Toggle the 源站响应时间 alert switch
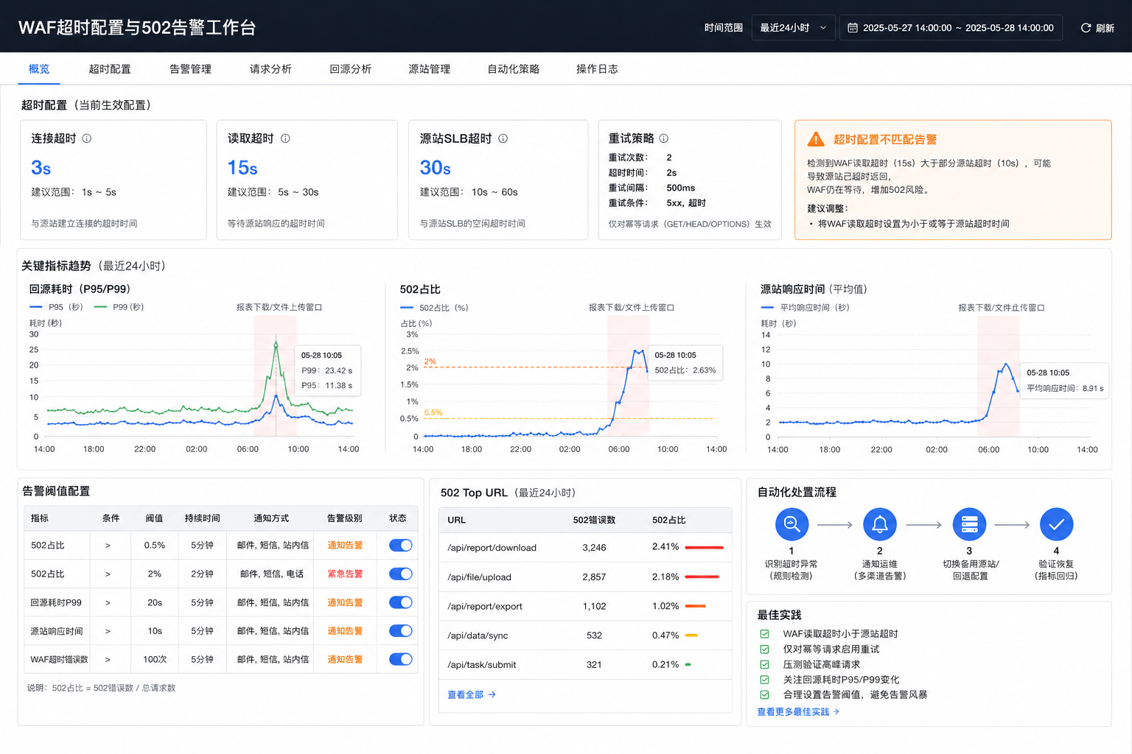The image size is (1132, 754). coord(401,631)
